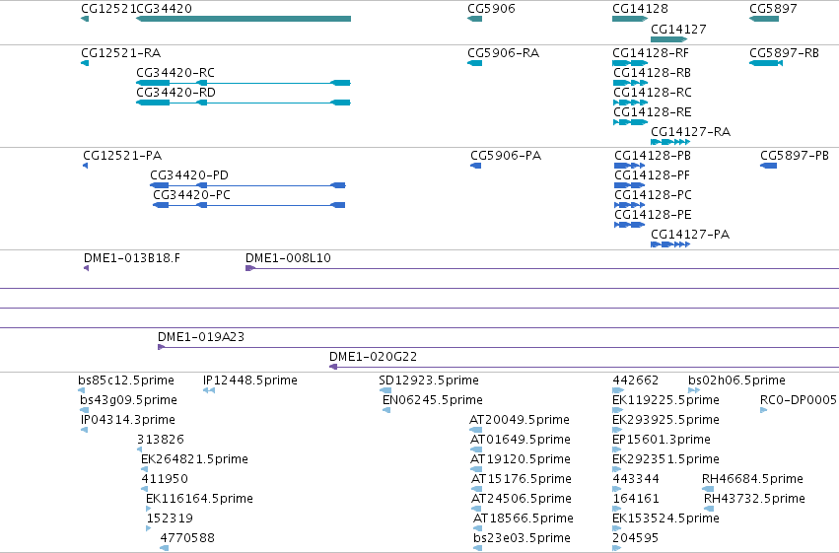Click clone DME1-013B18.F
This screenshot has width=839, height=553.
(86, 268)
